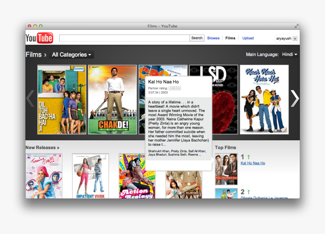Click the green up arrow beside rank 2
Image resolution: width=325 pixels, height=234 pixels.
249,192
